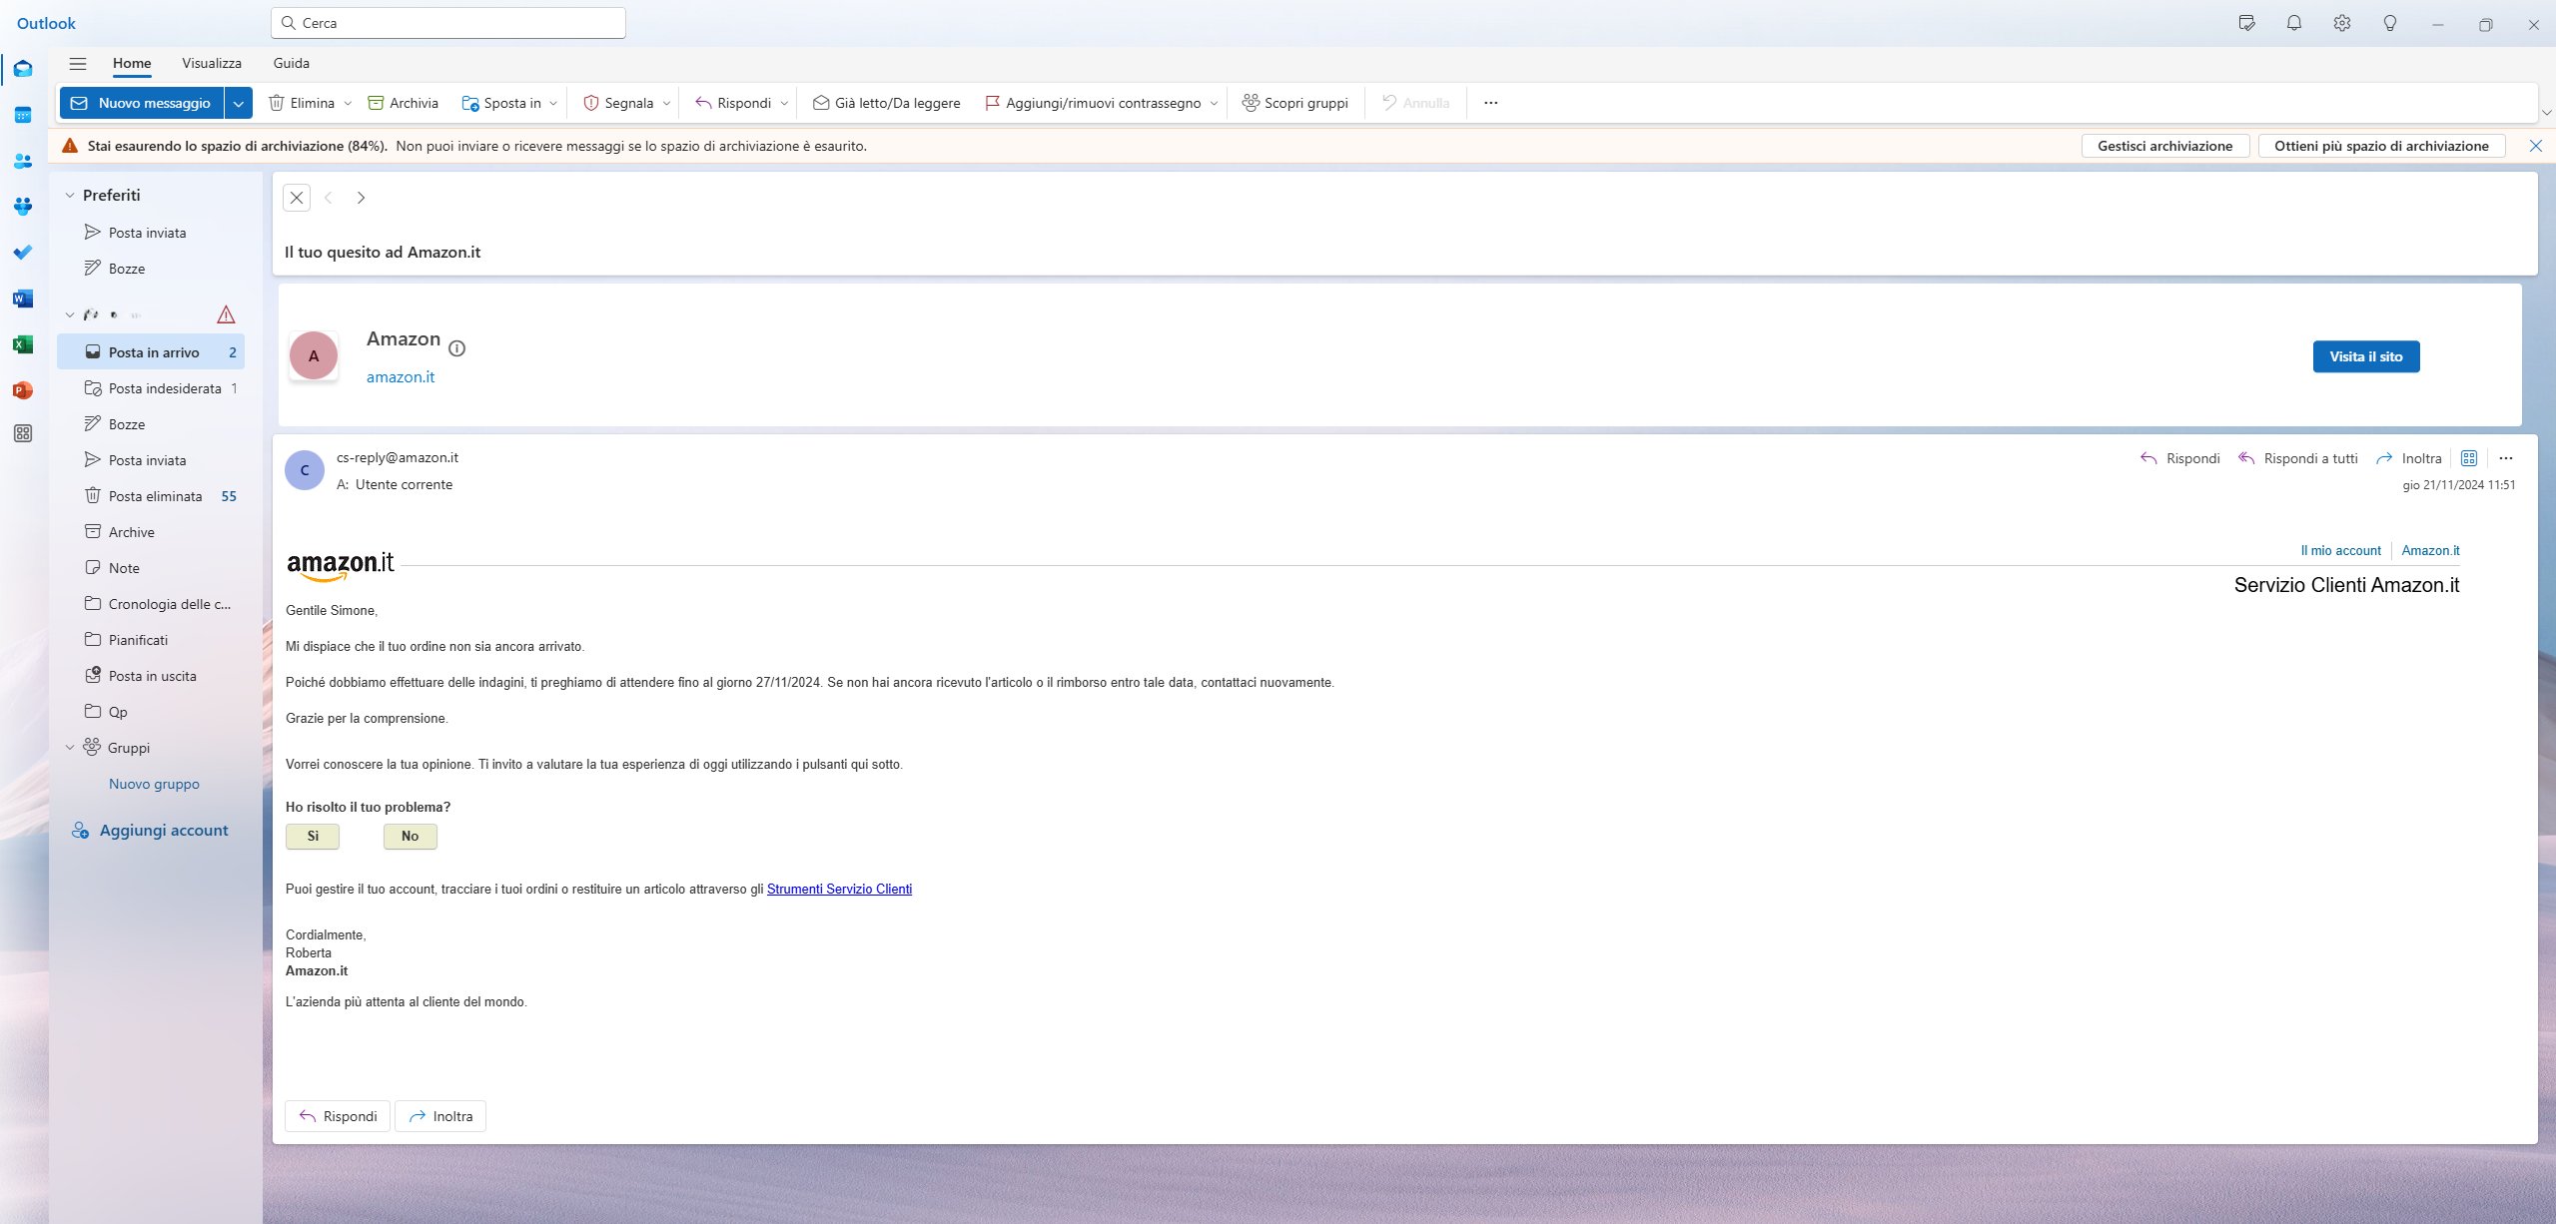The image size is (2556, 1224).
Task: Open ribbon Rispondi dropdown arrow
Action: 784,103
